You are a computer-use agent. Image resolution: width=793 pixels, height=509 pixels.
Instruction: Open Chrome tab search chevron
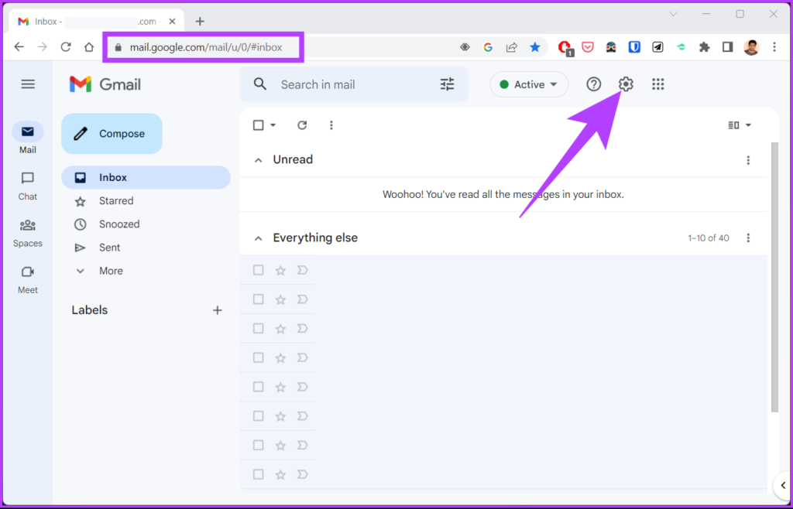(x=673, y=15)
